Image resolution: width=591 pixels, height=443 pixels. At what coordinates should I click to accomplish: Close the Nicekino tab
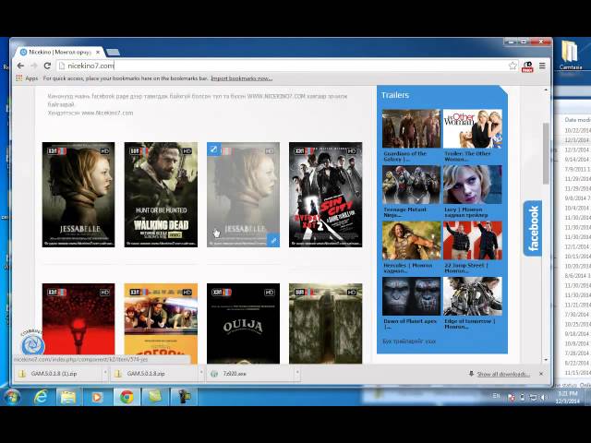tap(98, 52)
